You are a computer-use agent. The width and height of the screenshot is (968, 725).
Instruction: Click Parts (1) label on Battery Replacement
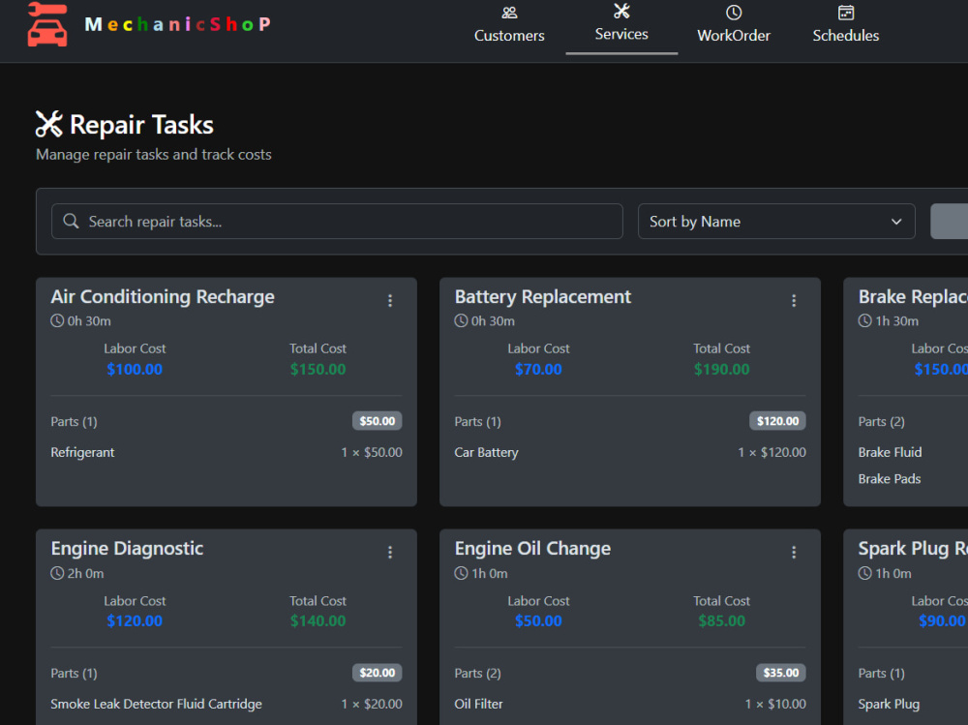[x=478, y=422]
